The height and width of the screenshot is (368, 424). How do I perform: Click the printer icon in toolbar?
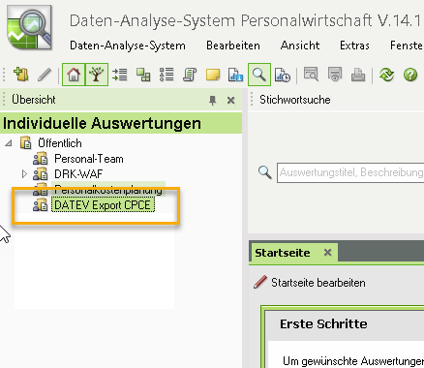(x=358, y=75)
